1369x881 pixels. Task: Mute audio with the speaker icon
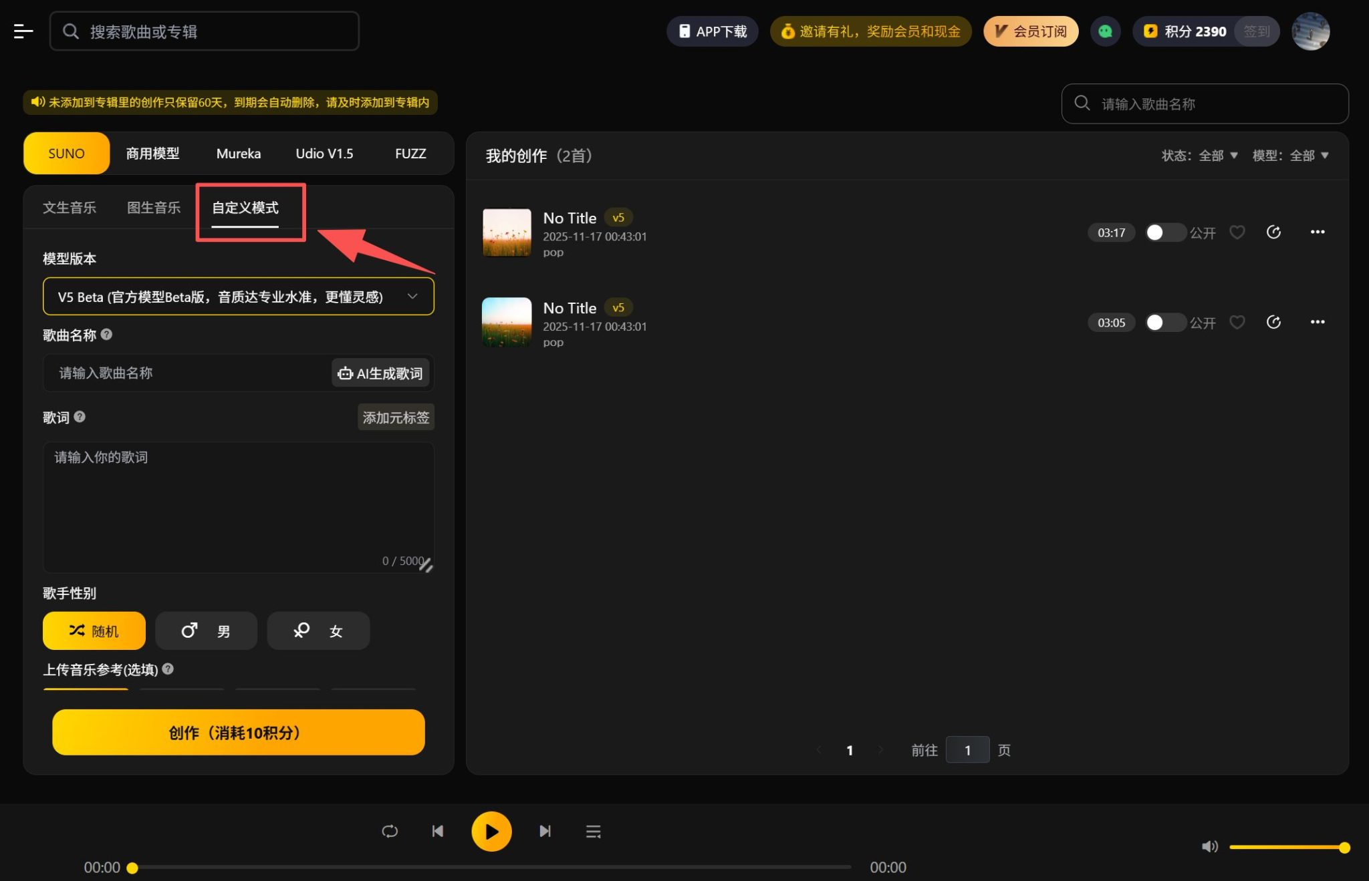point(1209,846)
